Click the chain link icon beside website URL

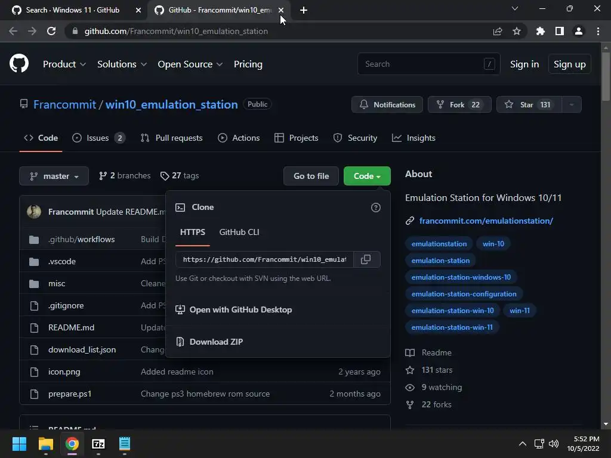pyautogui.click(x=409, y=221)
